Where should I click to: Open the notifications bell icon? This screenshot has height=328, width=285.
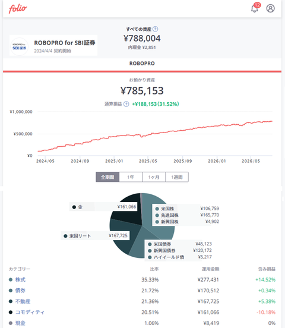pyautogui.click(x=255, y=8)
